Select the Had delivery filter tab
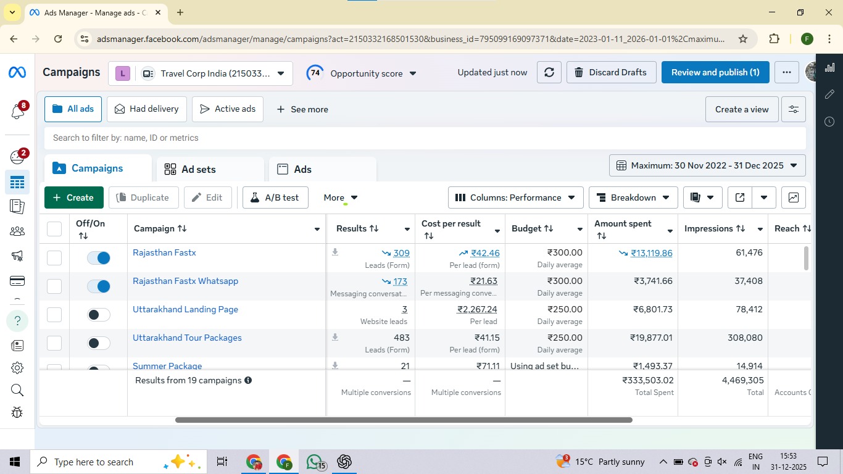 tap(146, 109)
